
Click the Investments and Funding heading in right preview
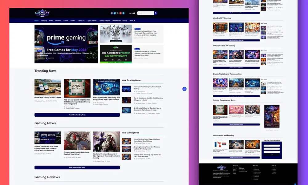pyautogui.click(x=223, y=135)
